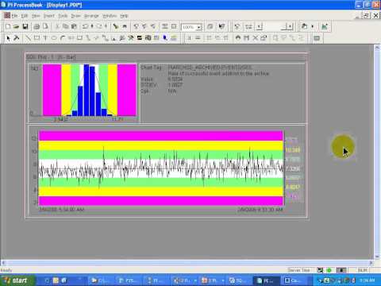
Task: Click the green status indicator in status bar
Action: coord(329,270)
